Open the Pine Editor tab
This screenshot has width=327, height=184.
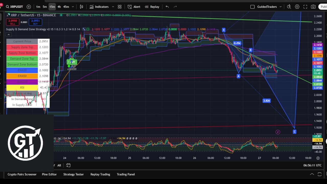tap(49, 174)
